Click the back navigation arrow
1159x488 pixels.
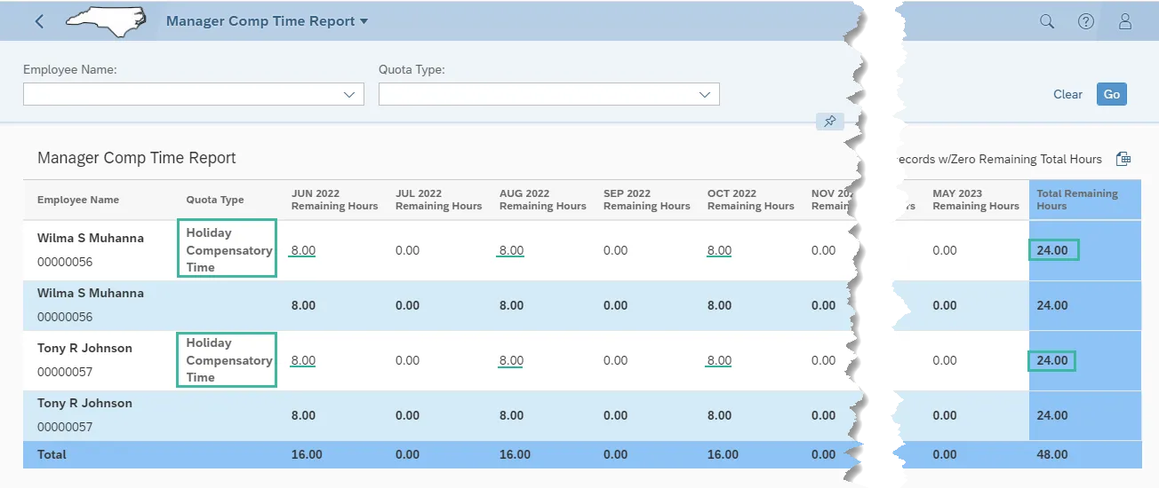click(39, 21)
